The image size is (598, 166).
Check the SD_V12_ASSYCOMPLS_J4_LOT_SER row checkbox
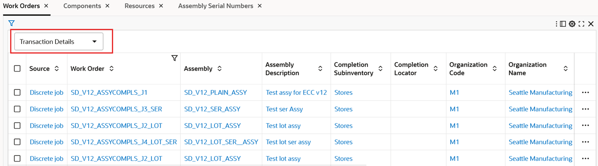click(x=17, y=142)
